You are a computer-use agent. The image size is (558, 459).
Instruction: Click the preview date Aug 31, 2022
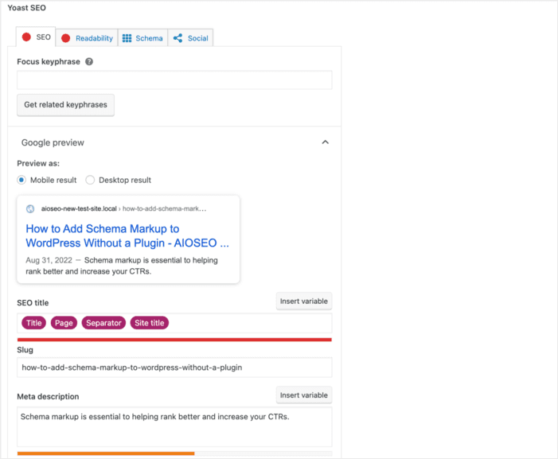[x=49, y=260]
